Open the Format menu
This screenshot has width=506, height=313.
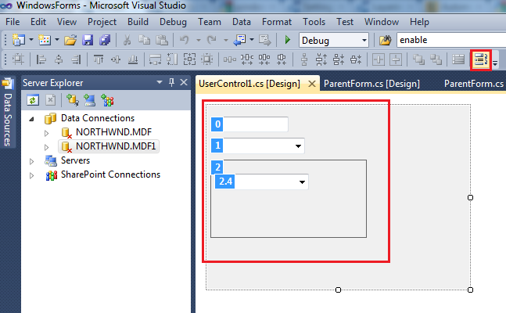point(277,22)
